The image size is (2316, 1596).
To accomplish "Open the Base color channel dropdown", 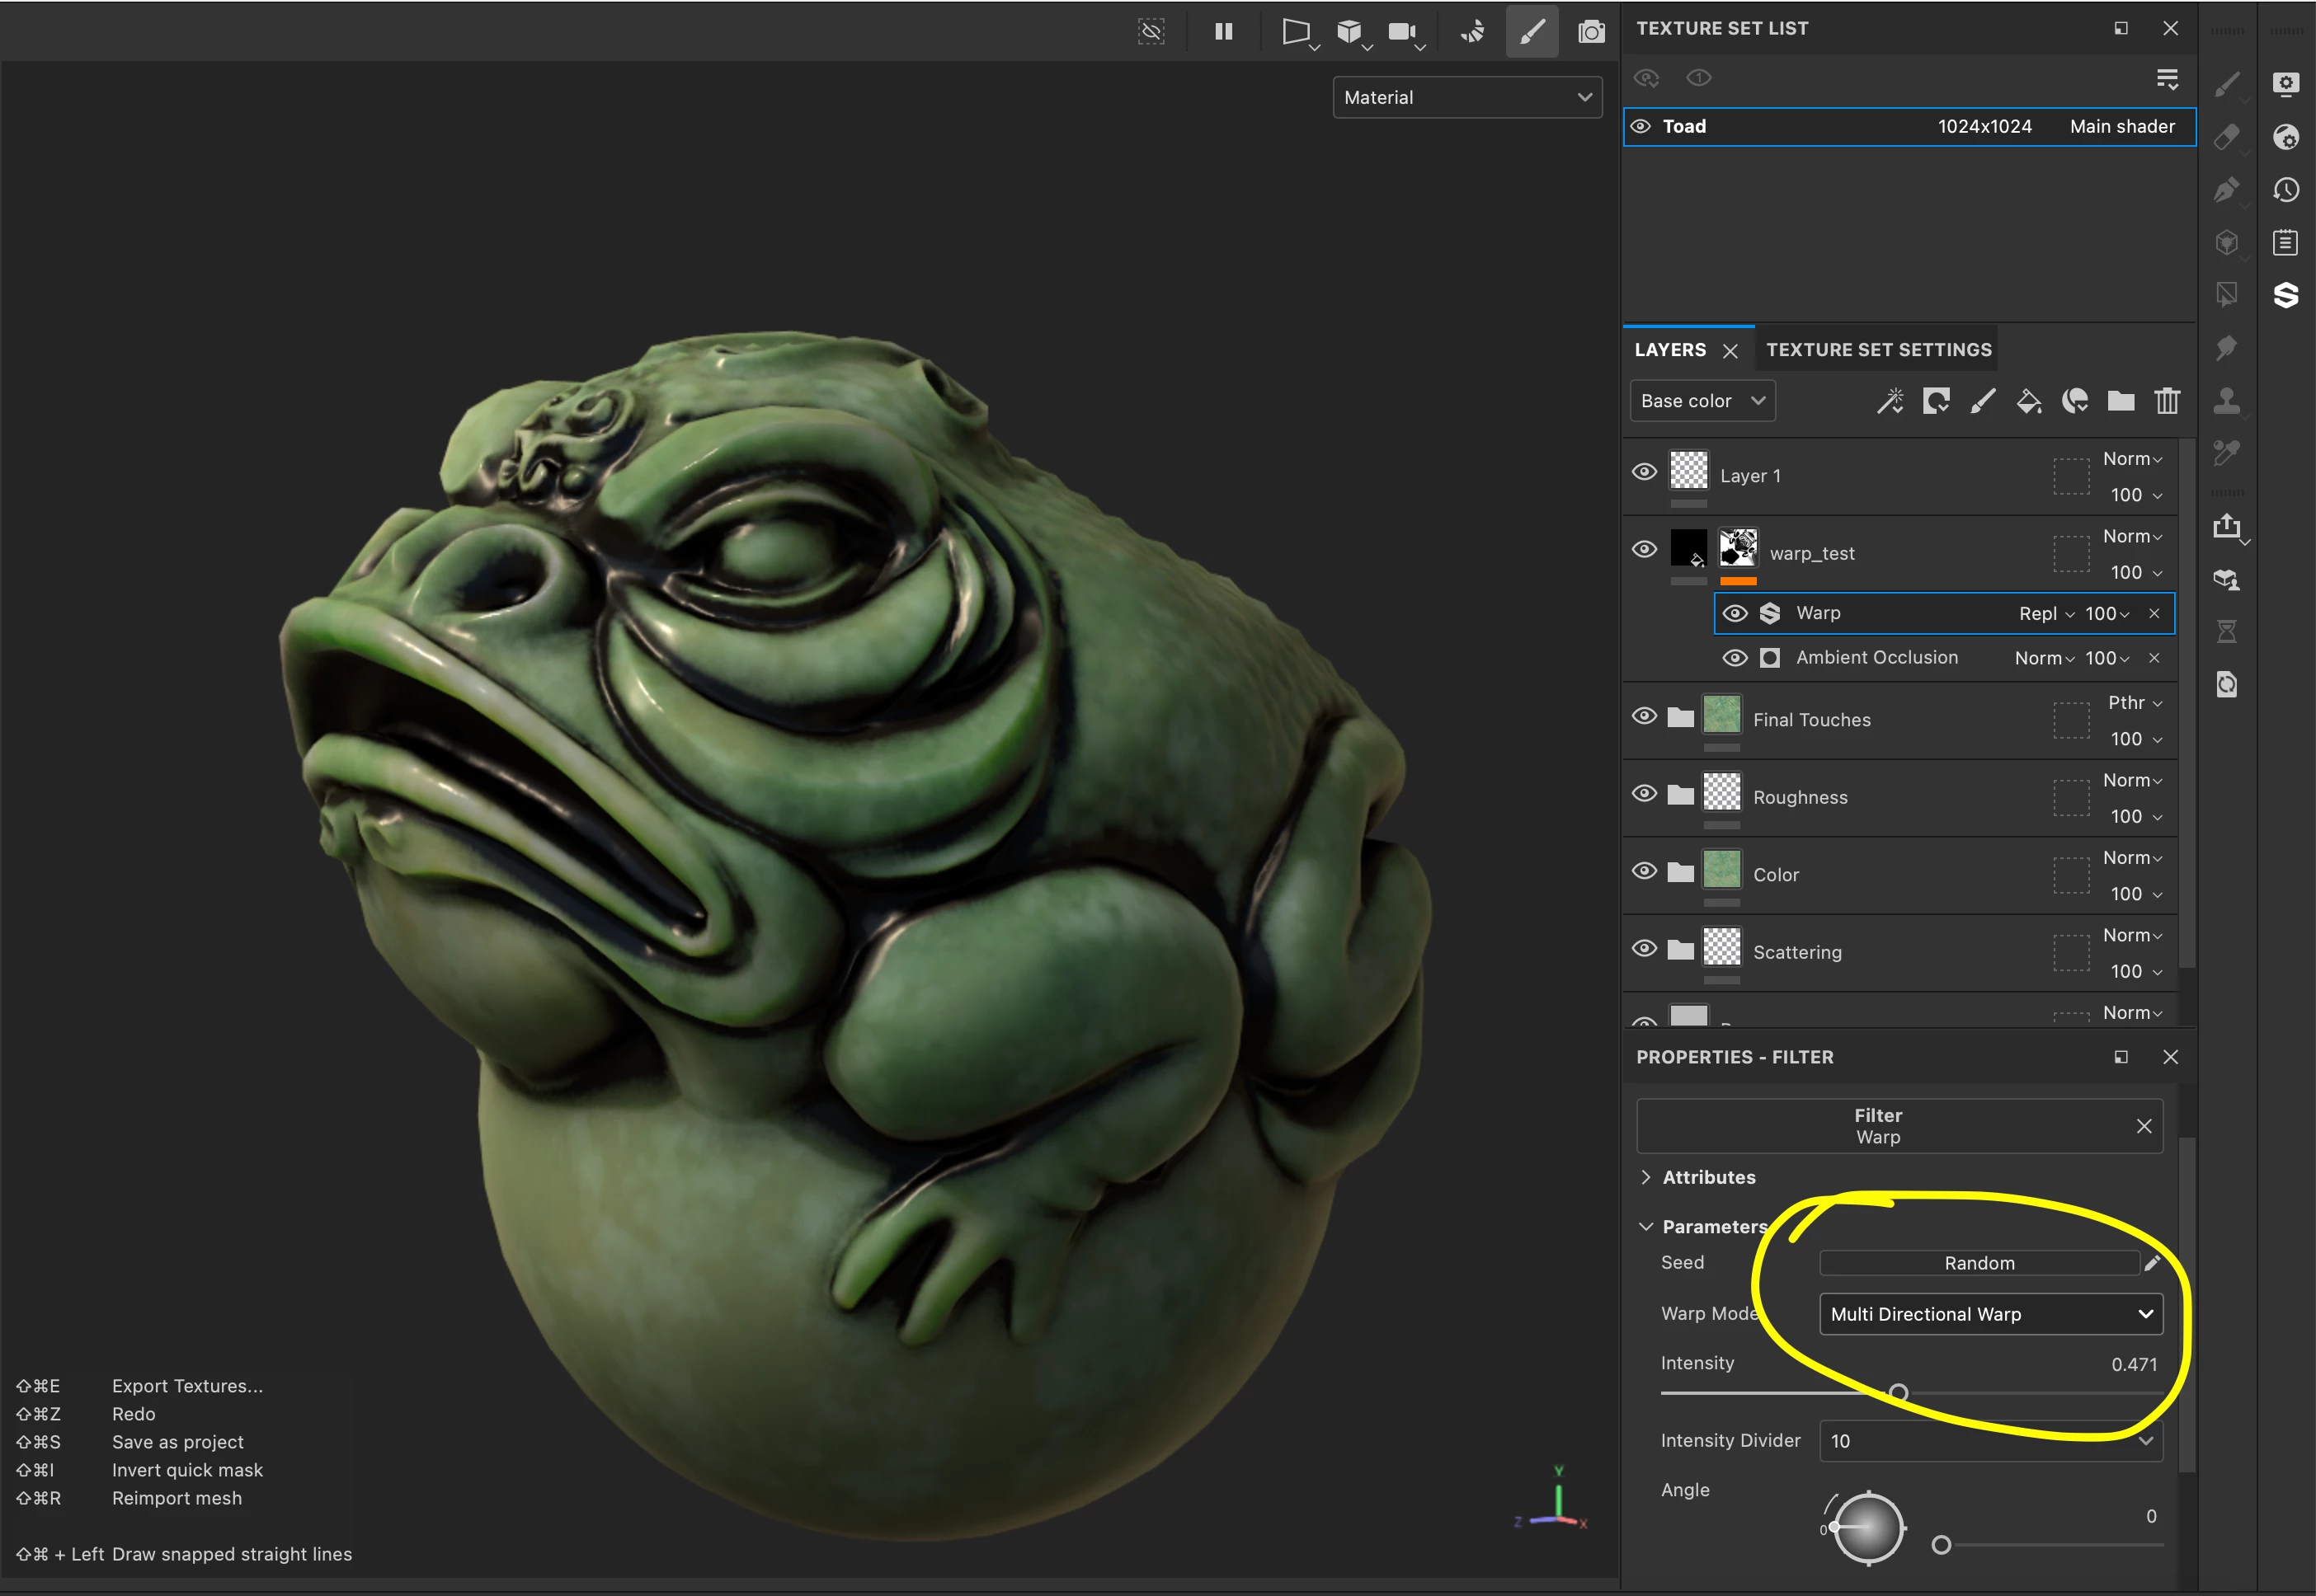I will click(x=1702, y=401).
